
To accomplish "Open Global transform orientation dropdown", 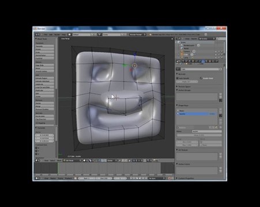I will [x=112, y=160].
